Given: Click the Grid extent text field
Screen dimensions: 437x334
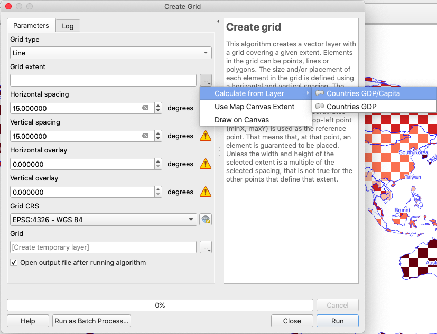Looking at the screenshot, I should point(103,81).
